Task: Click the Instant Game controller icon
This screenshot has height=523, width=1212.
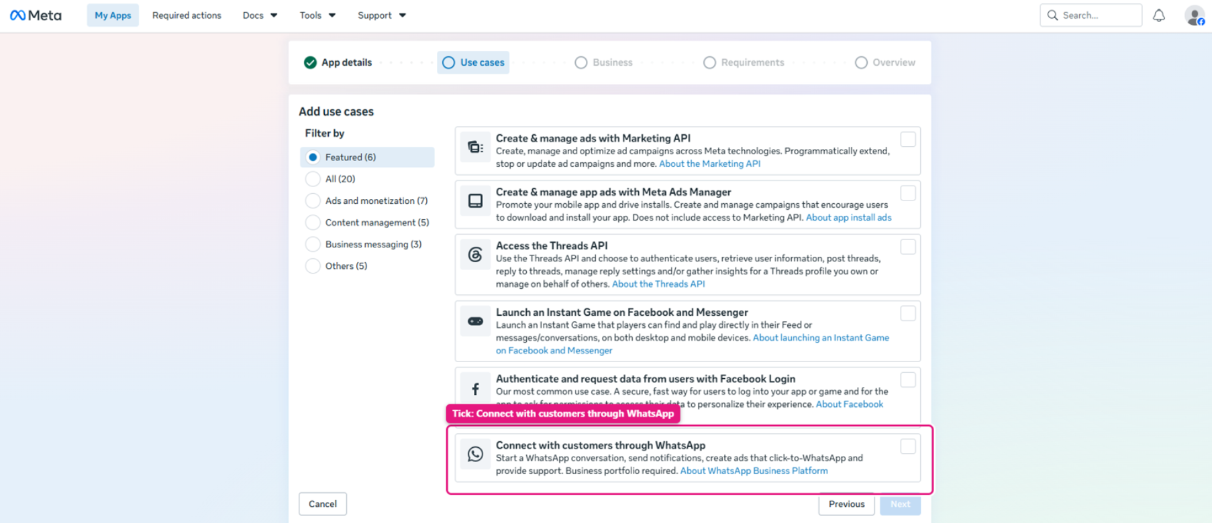Action: [475, 321]
